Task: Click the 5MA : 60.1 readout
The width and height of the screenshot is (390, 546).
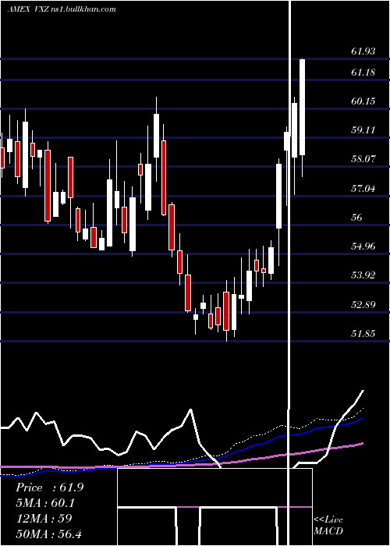Action: tap(45, 503)
